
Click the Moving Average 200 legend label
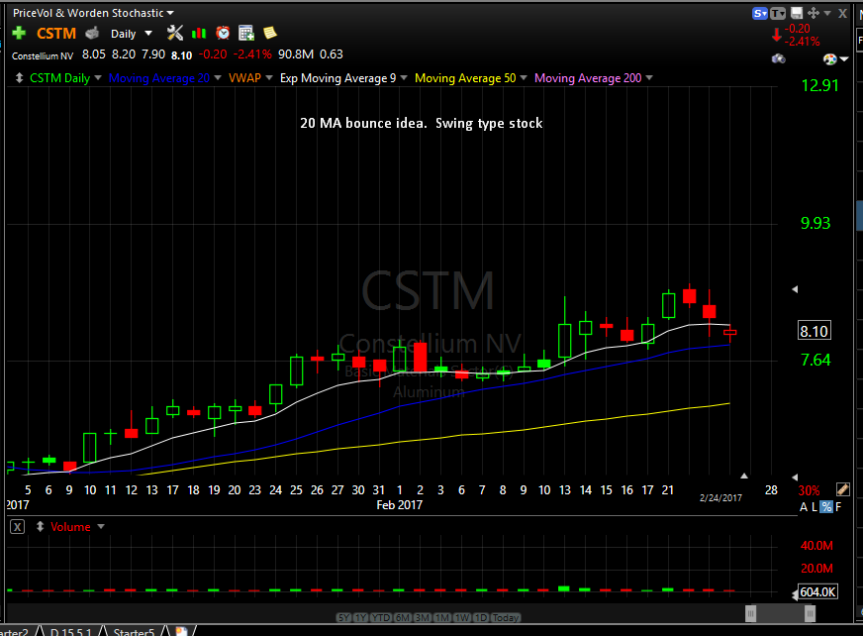tap(588, 78)
